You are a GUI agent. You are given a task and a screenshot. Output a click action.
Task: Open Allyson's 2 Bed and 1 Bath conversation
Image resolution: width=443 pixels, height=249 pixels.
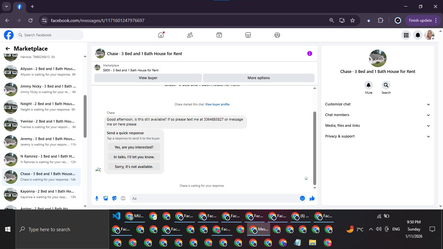point(42,72)
